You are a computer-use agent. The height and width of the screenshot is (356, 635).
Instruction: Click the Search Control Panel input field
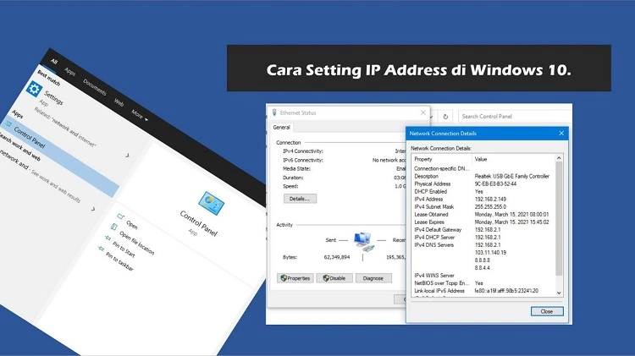[x=514, y=117]
